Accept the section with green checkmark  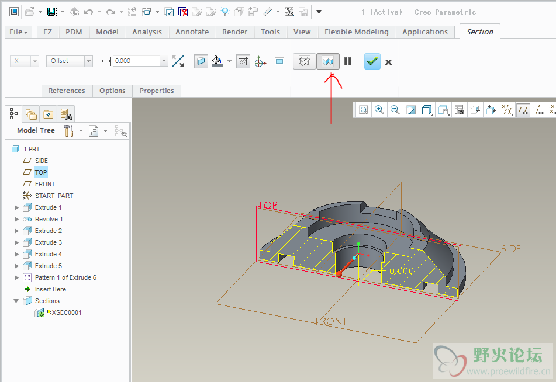point(372,62)
